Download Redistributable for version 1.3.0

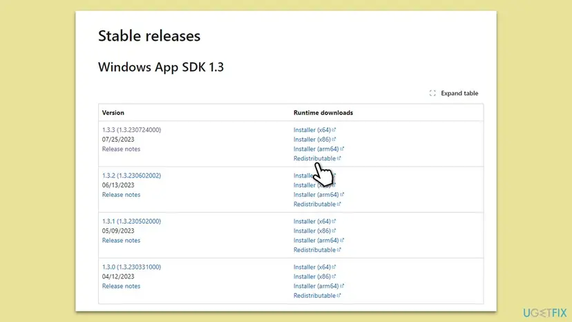[x=314, y=295]
